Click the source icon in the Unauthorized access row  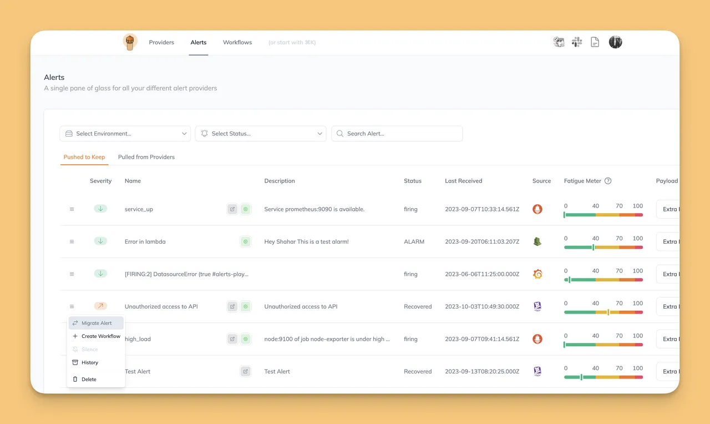tap(537, 306)
